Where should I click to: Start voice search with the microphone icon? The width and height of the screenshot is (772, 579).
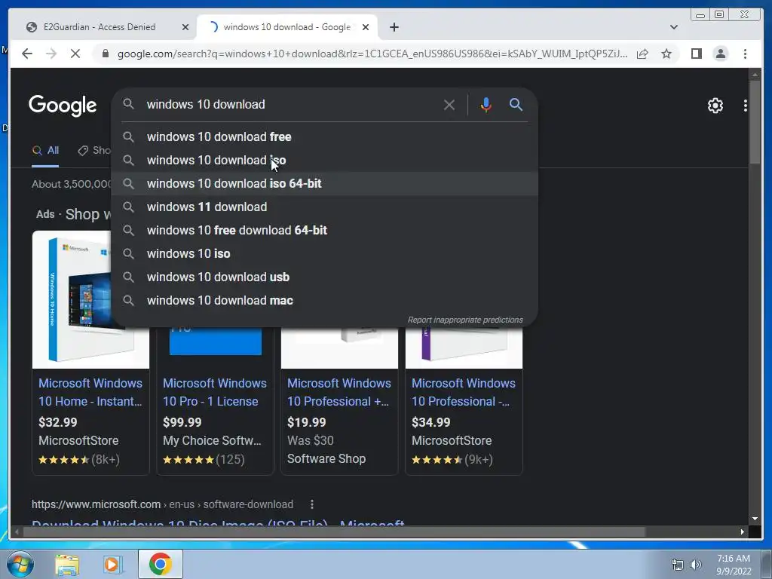pos(486,105)
